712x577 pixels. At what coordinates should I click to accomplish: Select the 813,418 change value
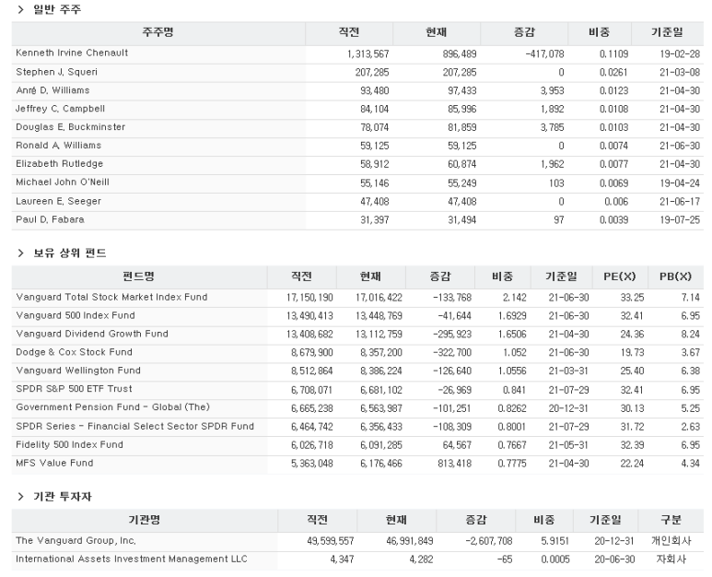click(x=454, y=464)
